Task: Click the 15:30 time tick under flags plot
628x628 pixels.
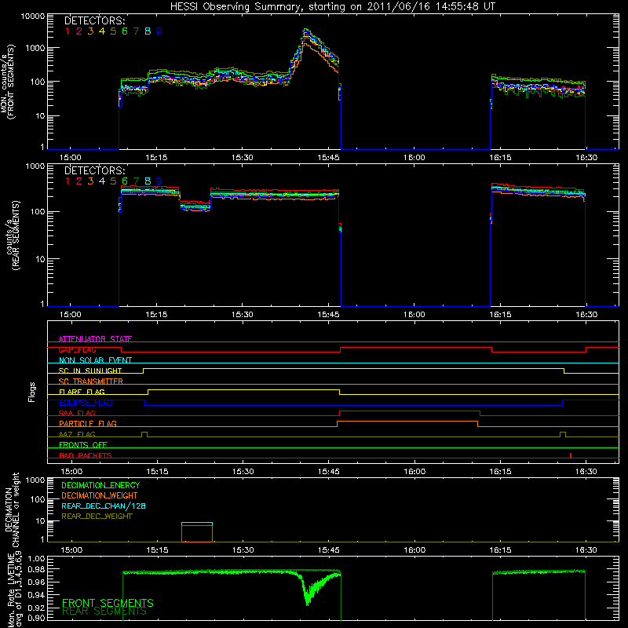Action: (x=243, y=472)
